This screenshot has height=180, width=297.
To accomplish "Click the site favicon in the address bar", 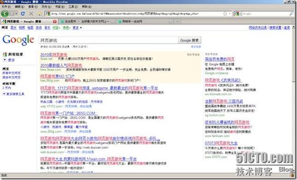I will [x=48, y=14].
